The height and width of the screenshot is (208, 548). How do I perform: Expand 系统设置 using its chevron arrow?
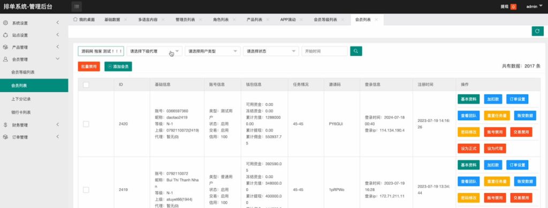[x=58, y=22]
